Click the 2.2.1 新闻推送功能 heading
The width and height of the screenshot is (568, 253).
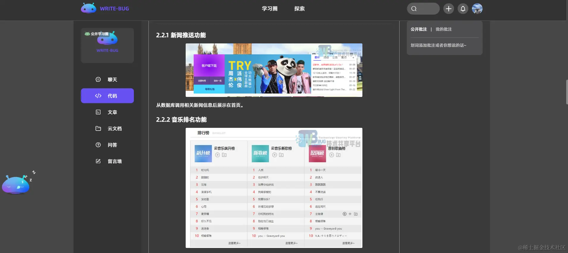tap(181, 35)
